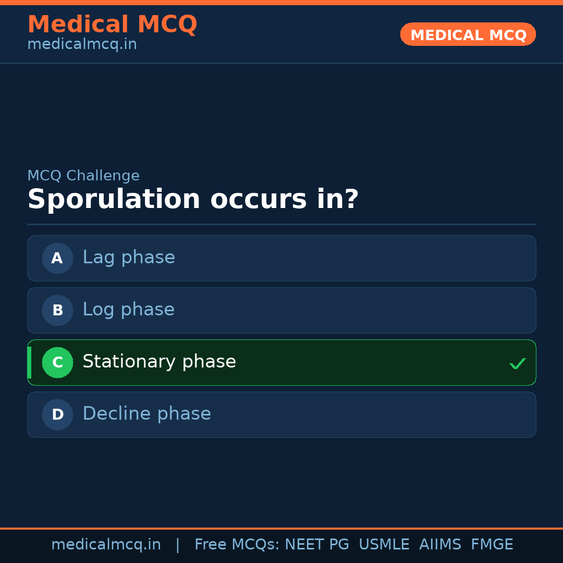Click the NEET PG label
563x563 pixels.
pos(316,544)
